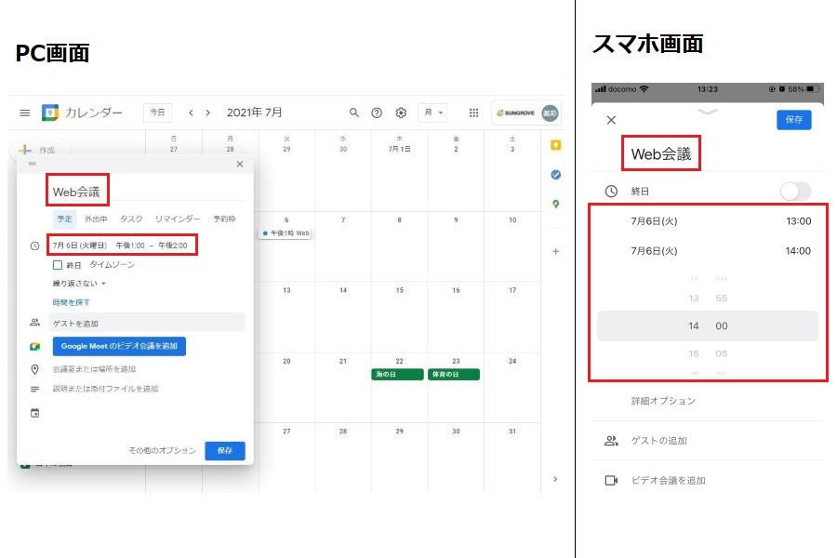Check the 終日 all-day checkbox
The height and width of the screenshot is (558, 837).
coord(58,265)
